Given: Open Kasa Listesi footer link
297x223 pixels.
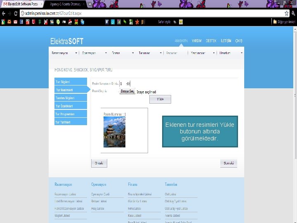Looking at the screenshot, I should pyautogui.click(x=134, y=216).
